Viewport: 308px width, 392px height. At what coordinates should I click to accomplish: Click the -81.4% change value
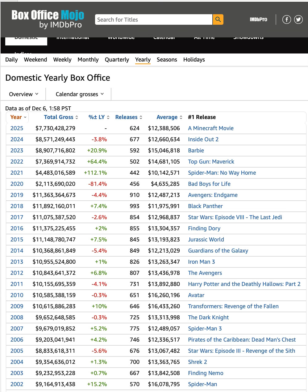tap(98, 184)
